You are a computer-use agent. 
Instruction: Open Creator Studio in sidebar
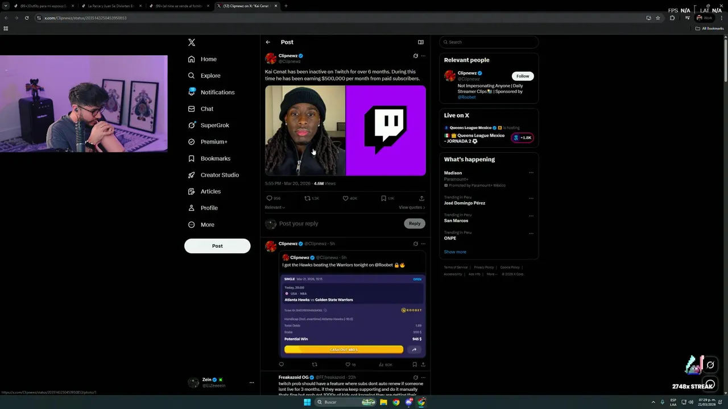tap(213, 175)
